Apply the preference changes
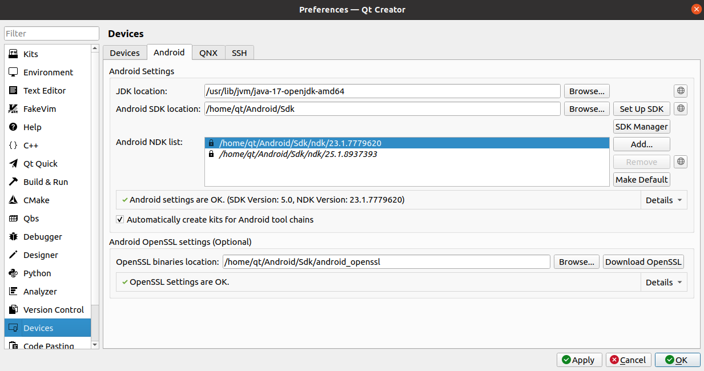Screen dimensions: 704x371 coord(579,360)
